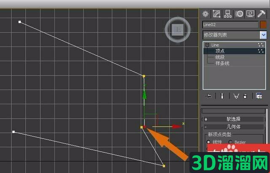Click the ViewCube face in viewport
This screenshot has height=173, width=270.
tap(178, 30)
